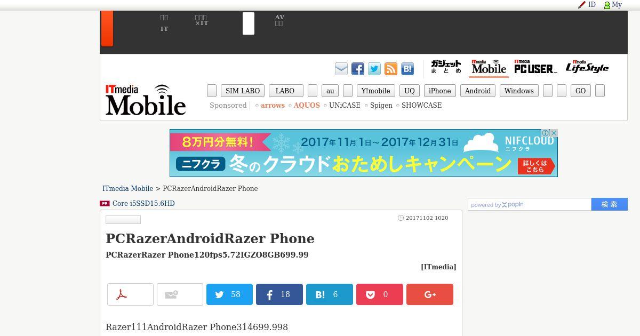Go to ITmedia Mobile breadcrumb link

[127, 188]
